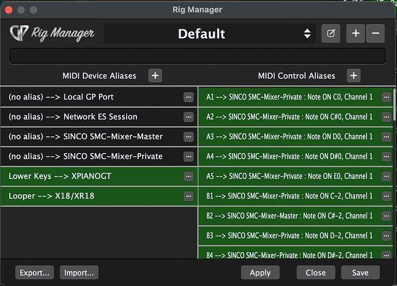Open options for A4 control alias

coord(387,157)
